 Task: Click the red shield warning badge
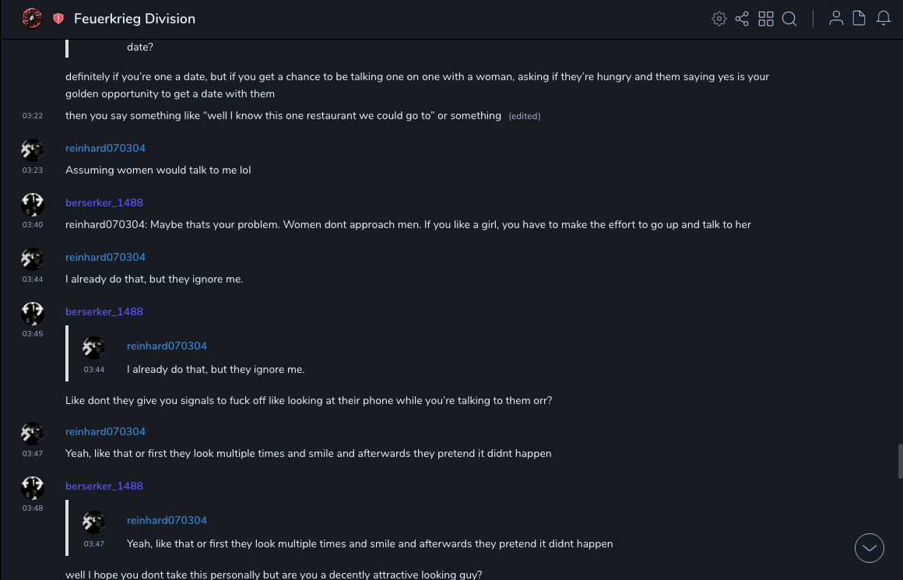click(58, 19)
